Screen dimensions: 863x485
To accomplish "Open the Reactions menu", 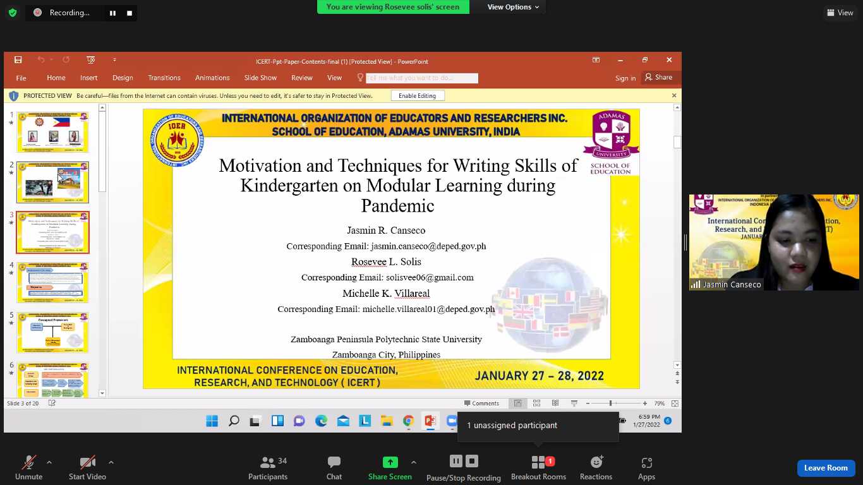I will [x=596, y=468].
